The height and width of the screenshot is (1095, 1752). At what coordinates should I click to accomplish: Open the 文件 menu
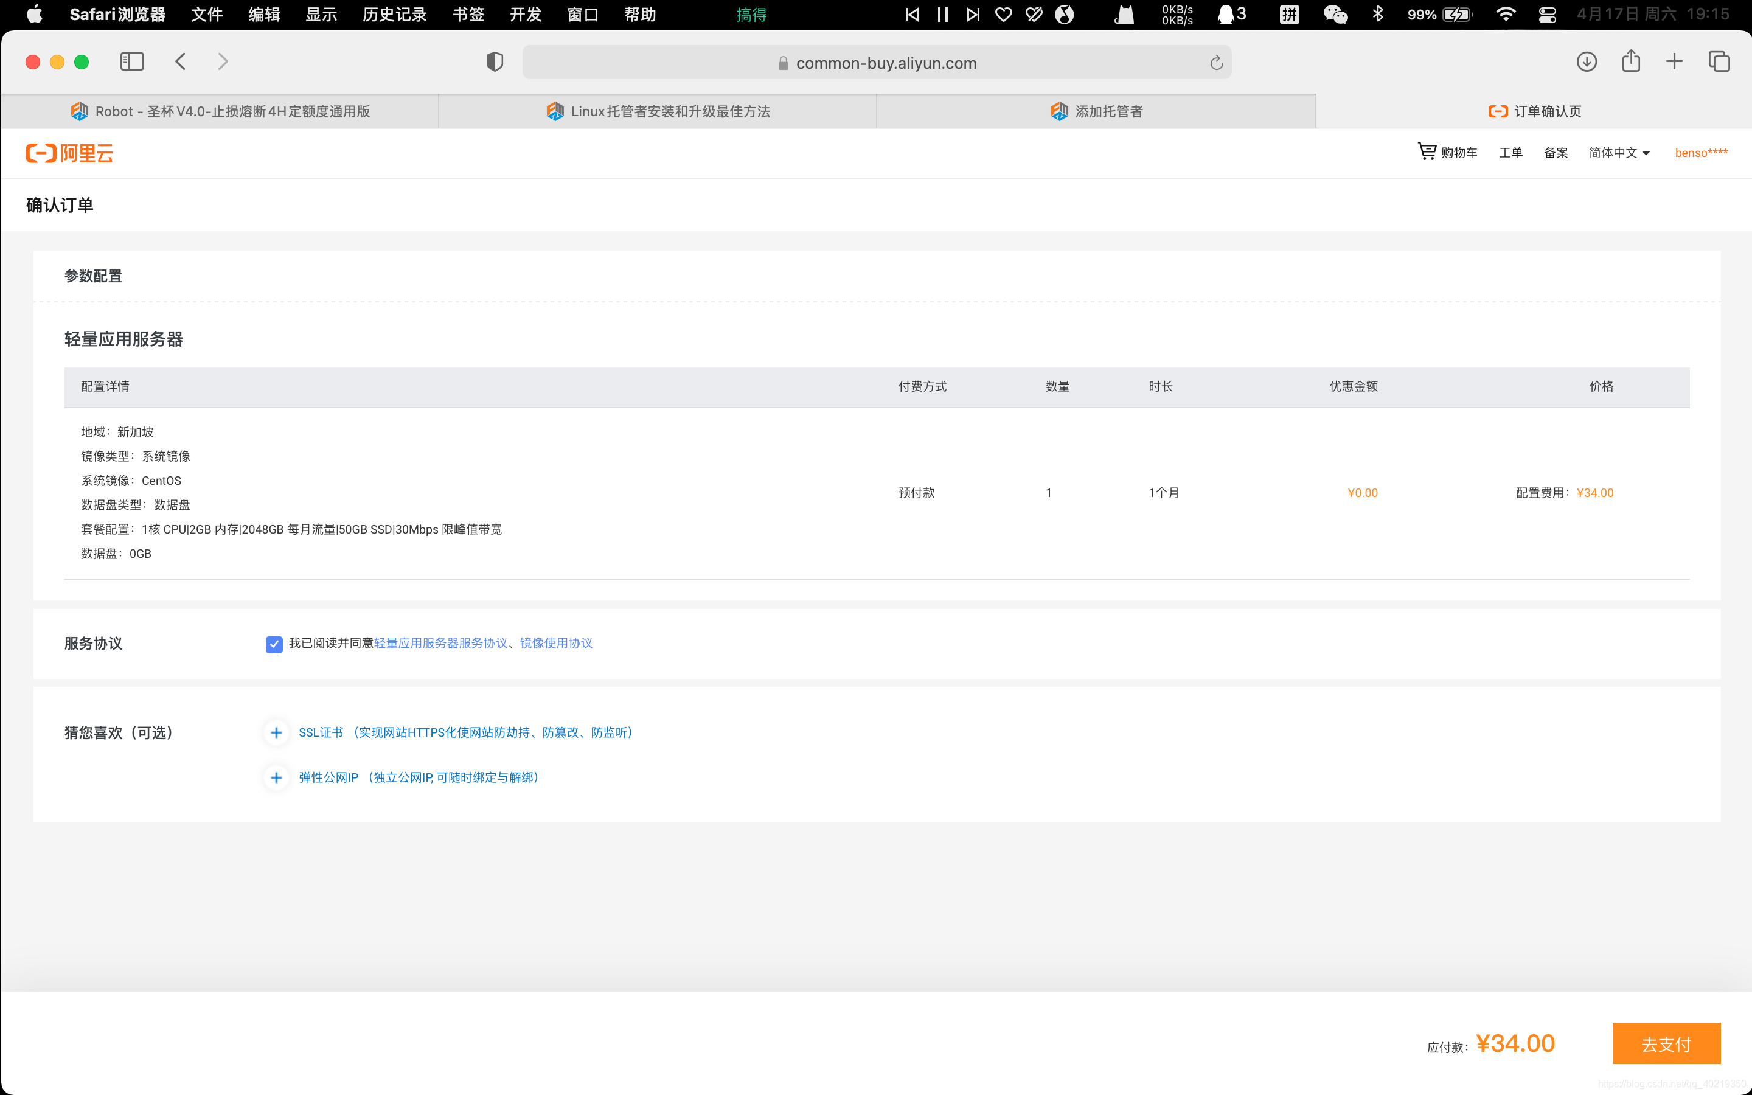tap(206, 14)
